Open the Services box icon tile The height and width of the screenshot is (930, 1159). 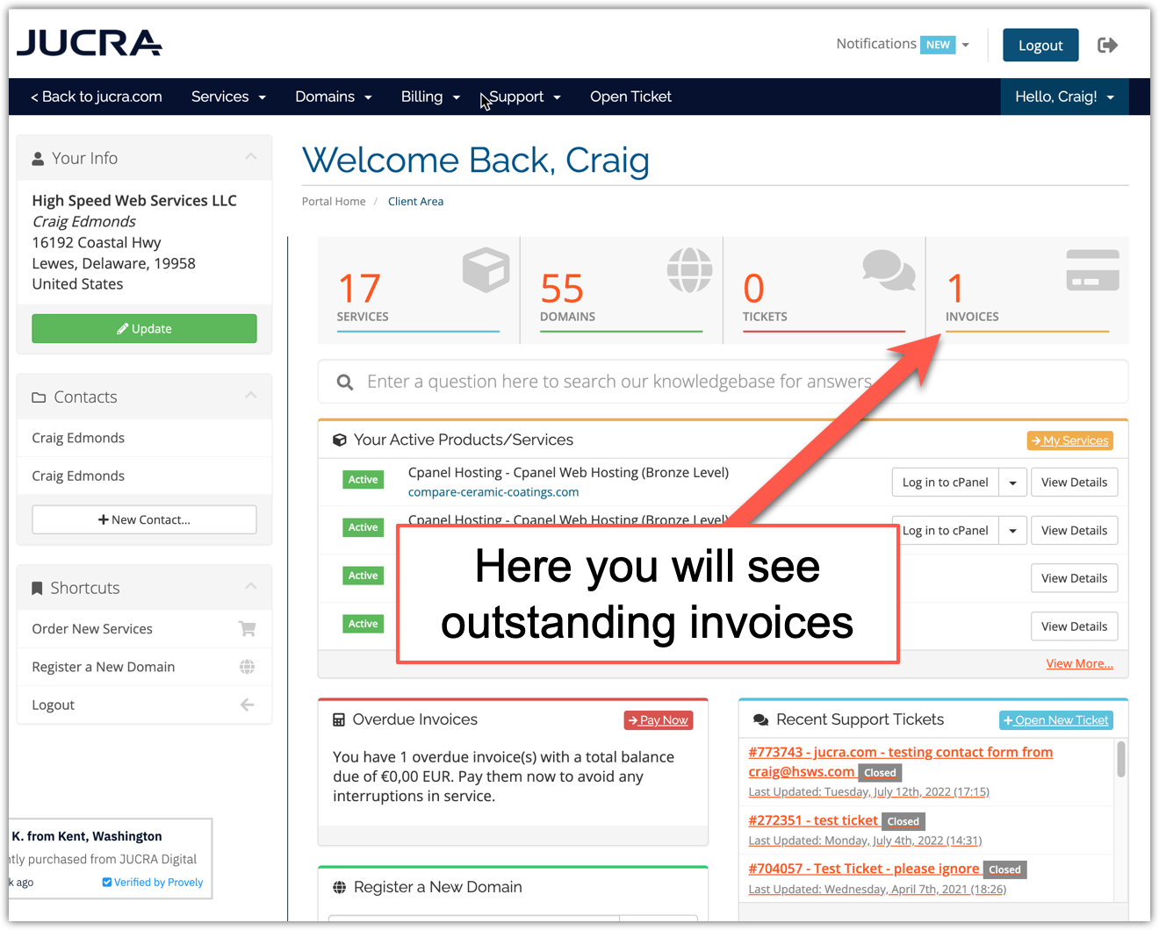(x=486, y=269)
